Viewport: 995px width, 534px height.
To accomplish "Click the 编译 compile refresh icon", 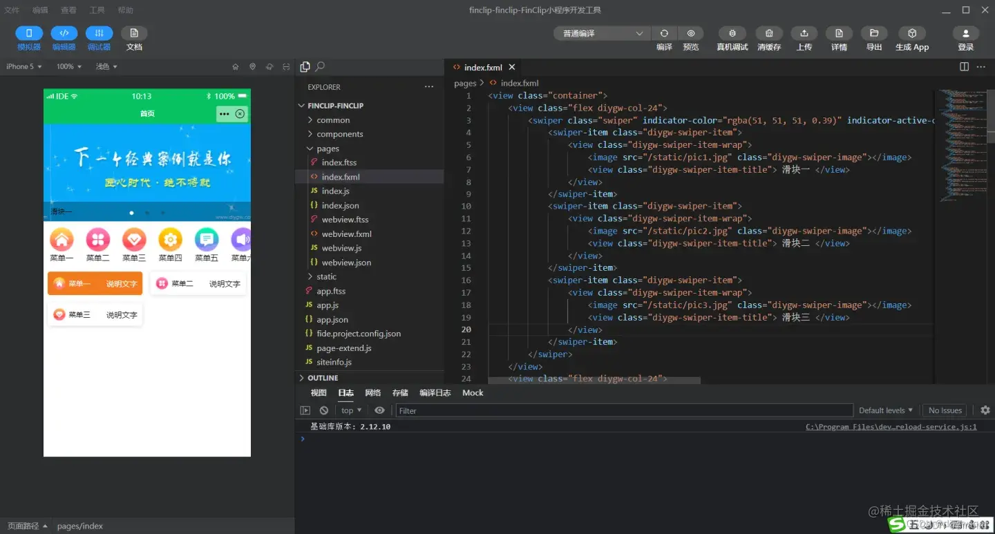I will coord(664,33).
